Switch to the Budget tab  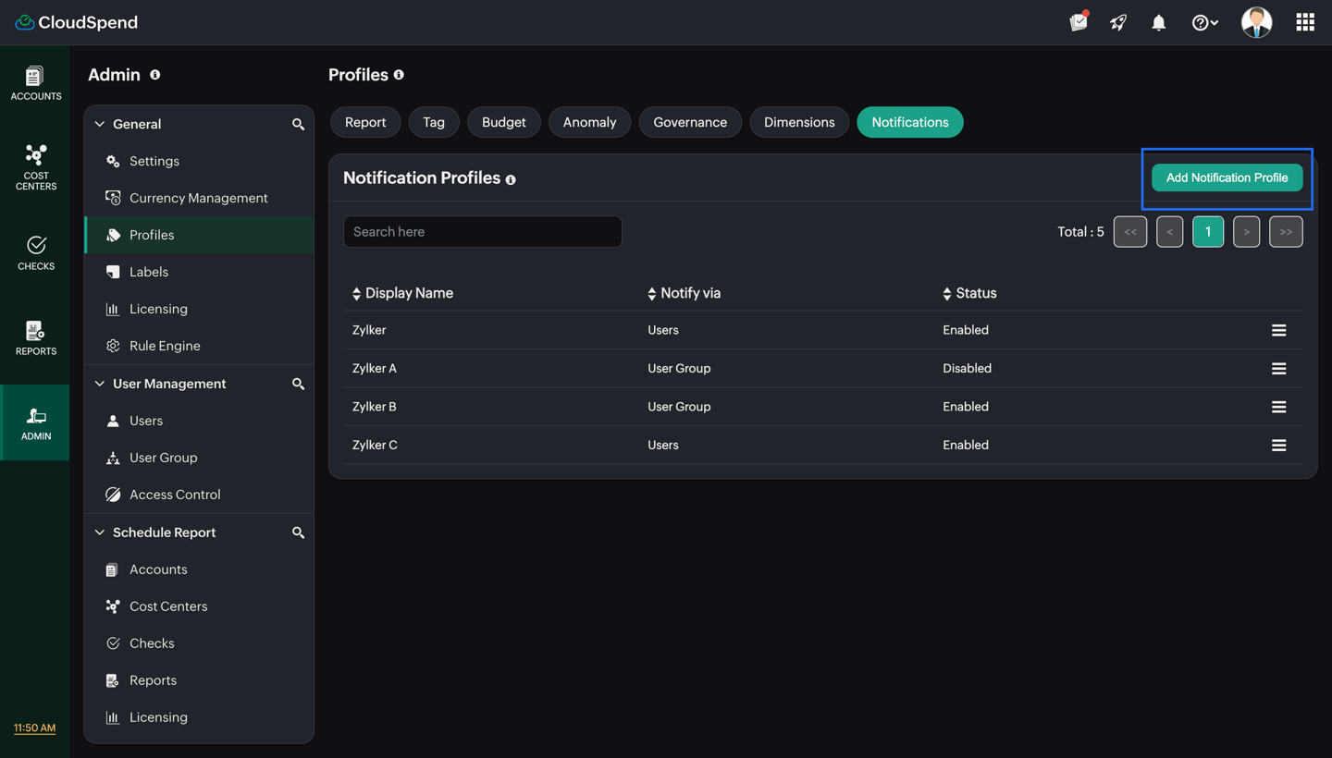coord(504,122)
